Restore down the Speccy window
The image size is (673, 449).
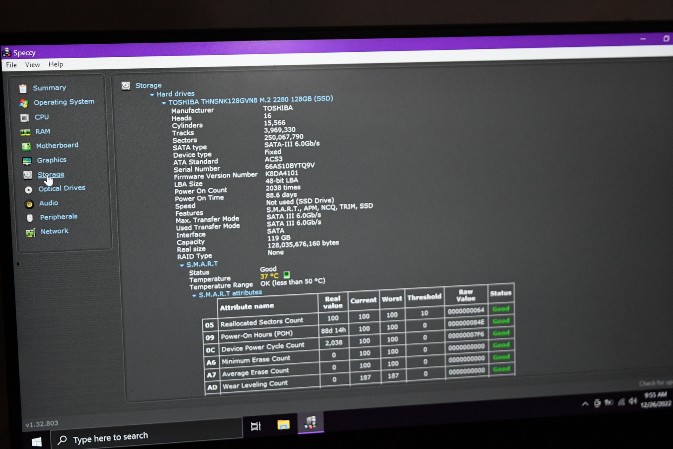[x=666, y=39]
